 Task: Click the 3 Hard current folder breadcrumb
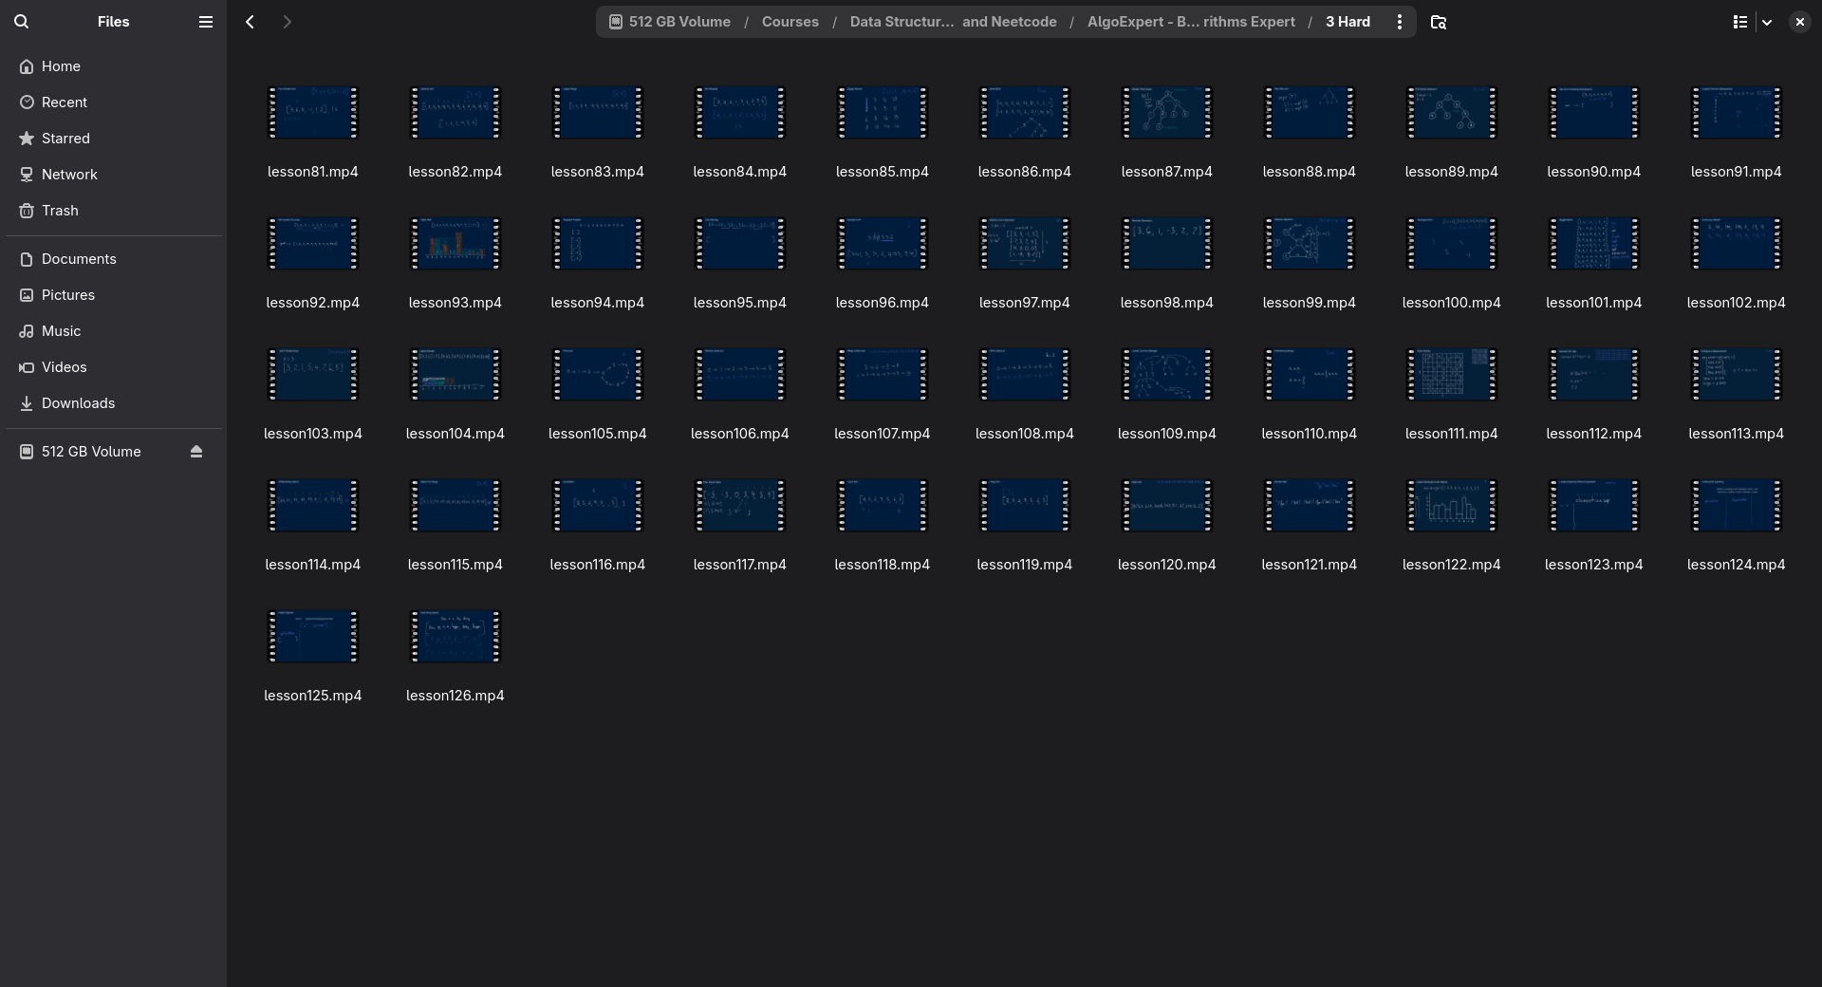point(1347,22)
